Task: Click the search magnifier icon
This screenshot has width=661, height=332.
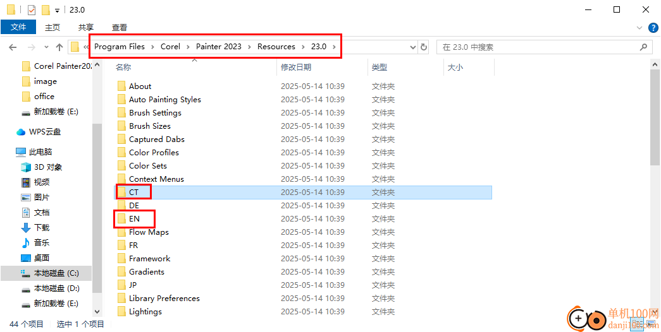Action: pos(643,47)
